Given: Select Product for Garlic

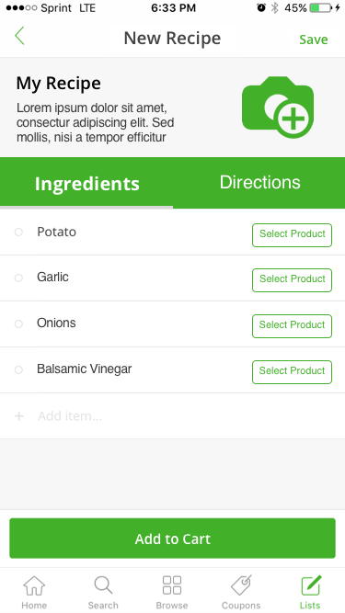Looking at the screenshot, I should click(x=293, y=280).
